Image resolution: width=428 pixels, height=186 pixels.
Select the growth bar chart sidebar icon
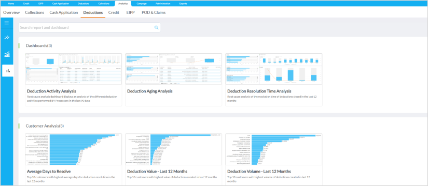(7, 54)
